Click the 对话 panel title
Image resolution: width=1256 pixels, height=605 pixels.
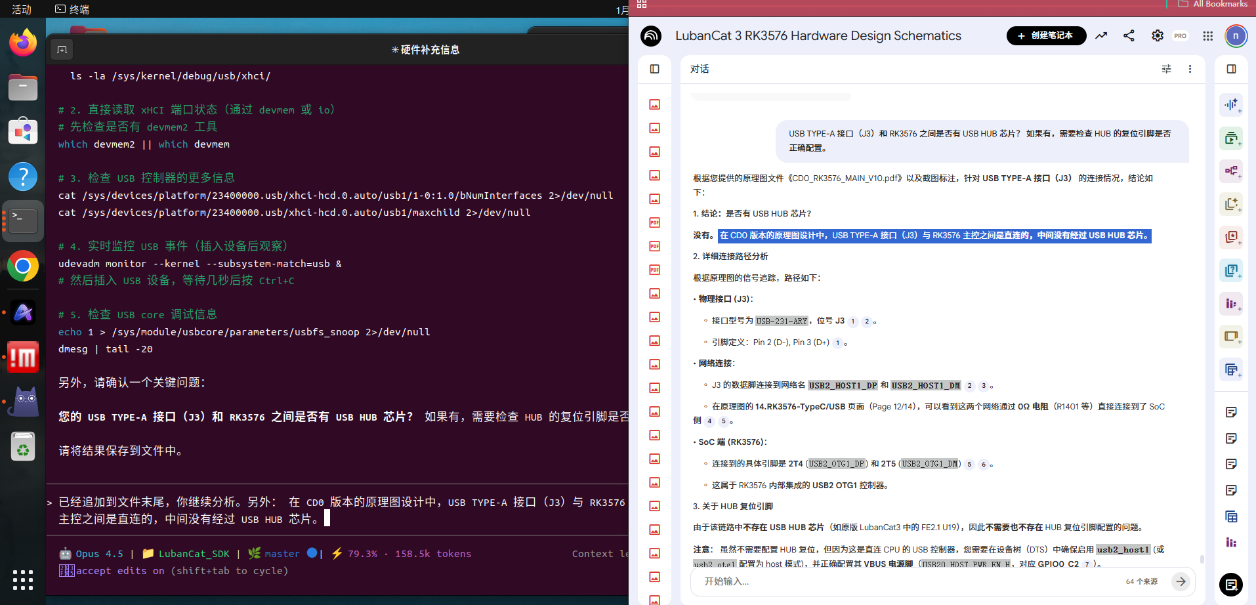pyautogui.click(x=700, y=69)
